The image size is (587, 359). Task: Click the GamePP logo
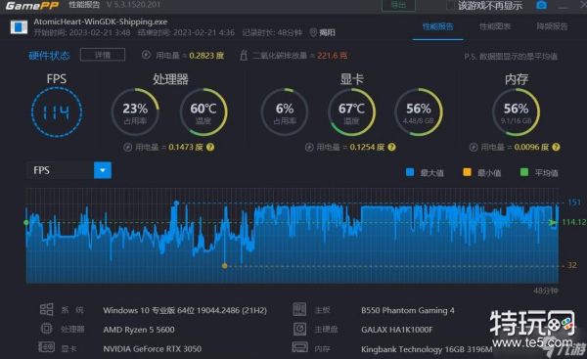click(32, 5)
